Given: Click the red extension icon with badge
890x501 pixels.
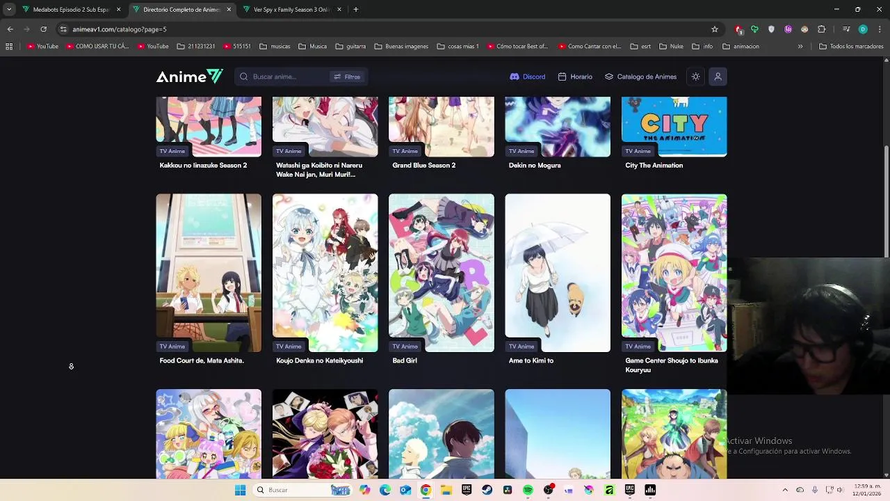Looking at the screenshot, I should point(738,29).
